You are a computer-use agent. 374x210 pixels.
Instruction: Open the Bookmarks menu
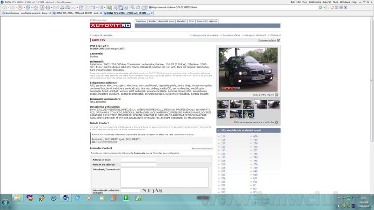click(x=315, y=2)
